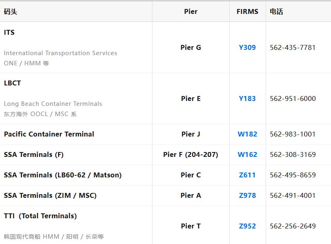The height and width of the screenshot is (244, 331).
Task: Click the Pier E cell
Action: [x=191, y=98]
